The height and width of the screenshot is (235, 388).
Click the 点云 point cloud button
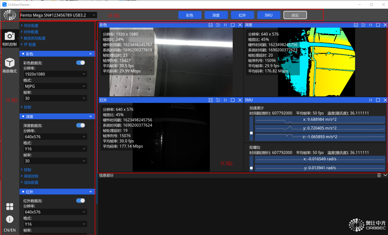click(x=295, y=15)
